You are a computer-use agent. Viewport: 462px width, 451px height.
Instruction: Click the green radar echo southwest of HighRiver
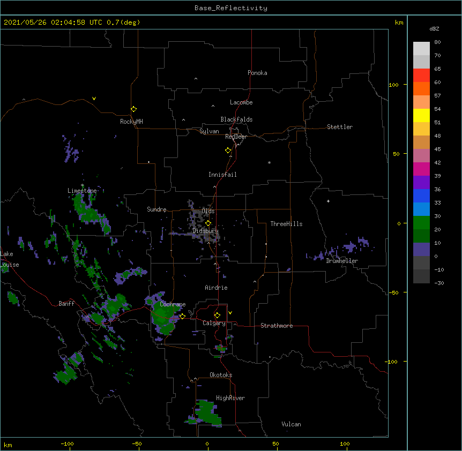[x=208, y=413]
